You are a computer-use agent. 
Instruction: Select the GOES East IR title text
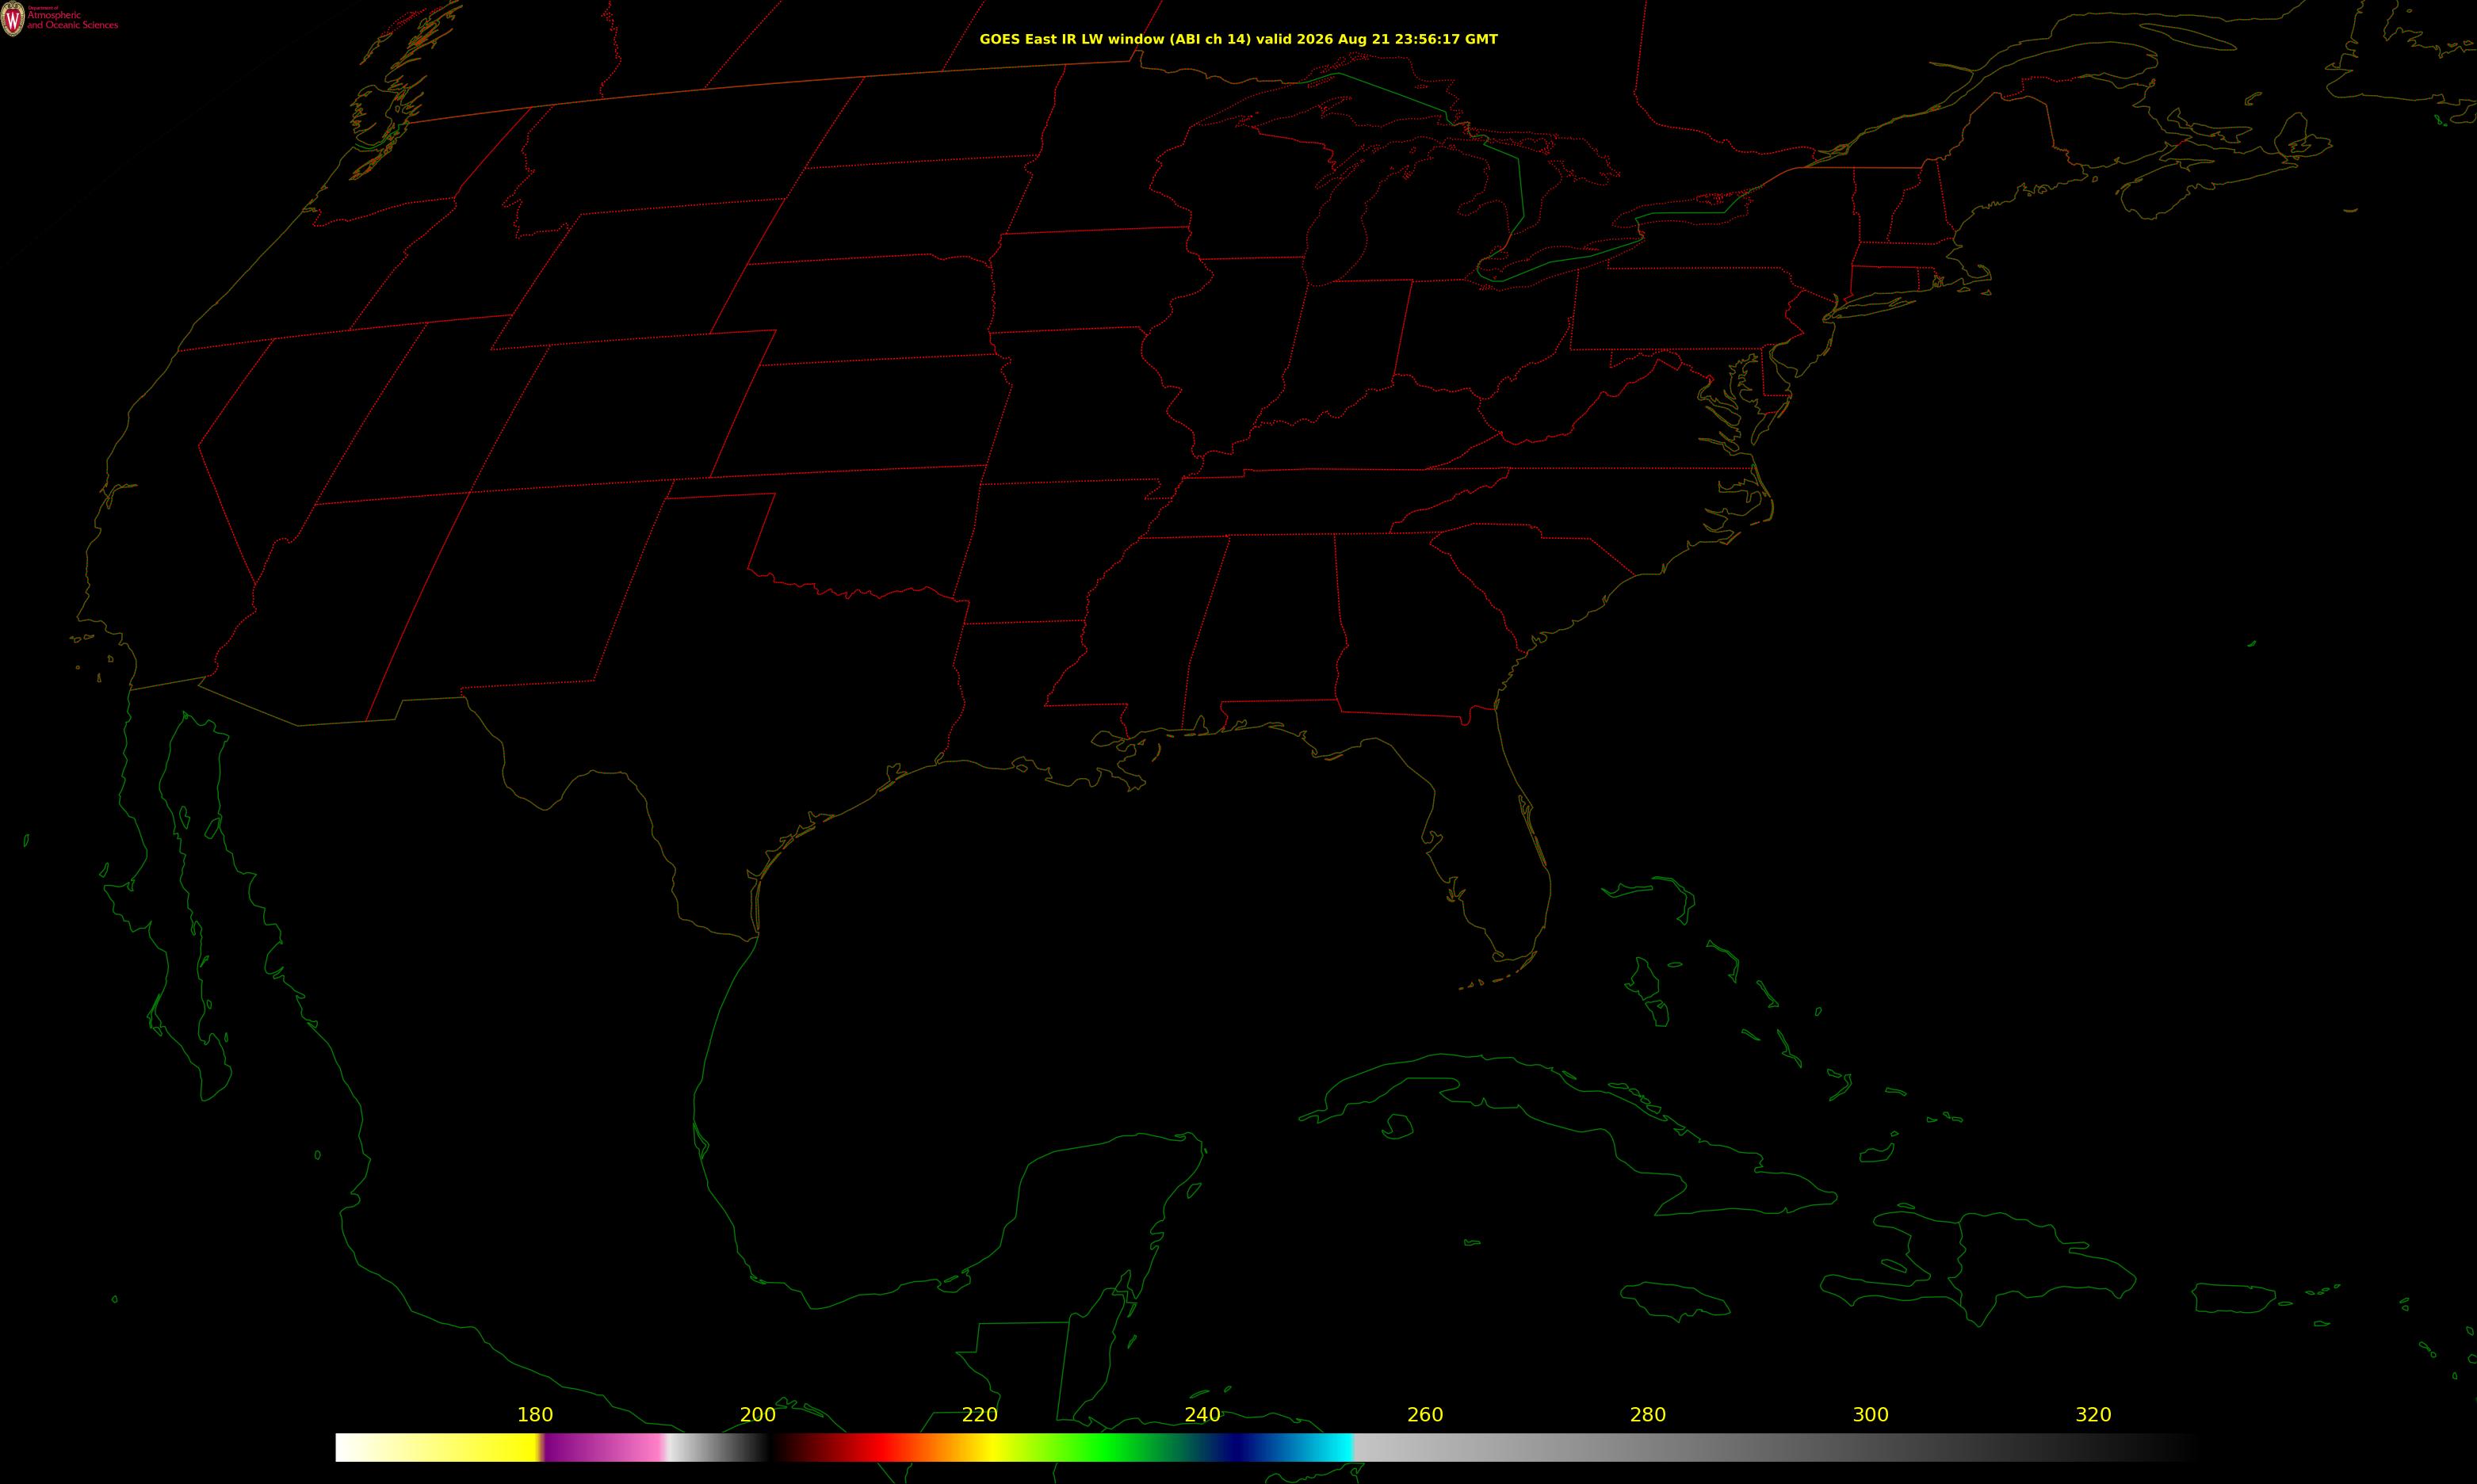[1238, 39]
